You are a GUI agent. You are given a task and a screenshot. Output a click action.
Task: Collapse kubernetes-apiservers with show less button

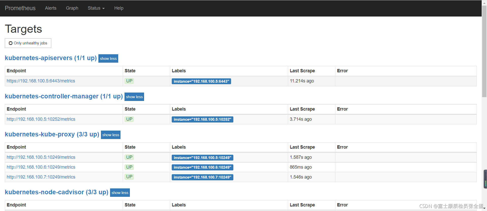[108, 59]
